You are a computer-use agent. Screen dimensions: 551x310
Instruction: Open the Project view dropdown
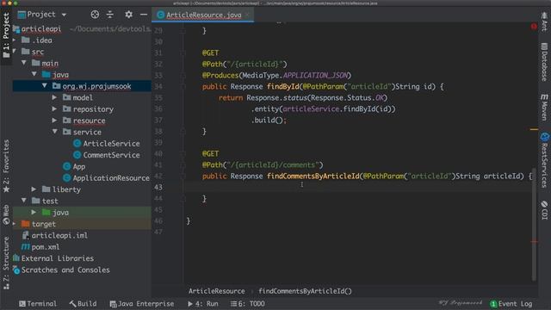coord(64,15)
